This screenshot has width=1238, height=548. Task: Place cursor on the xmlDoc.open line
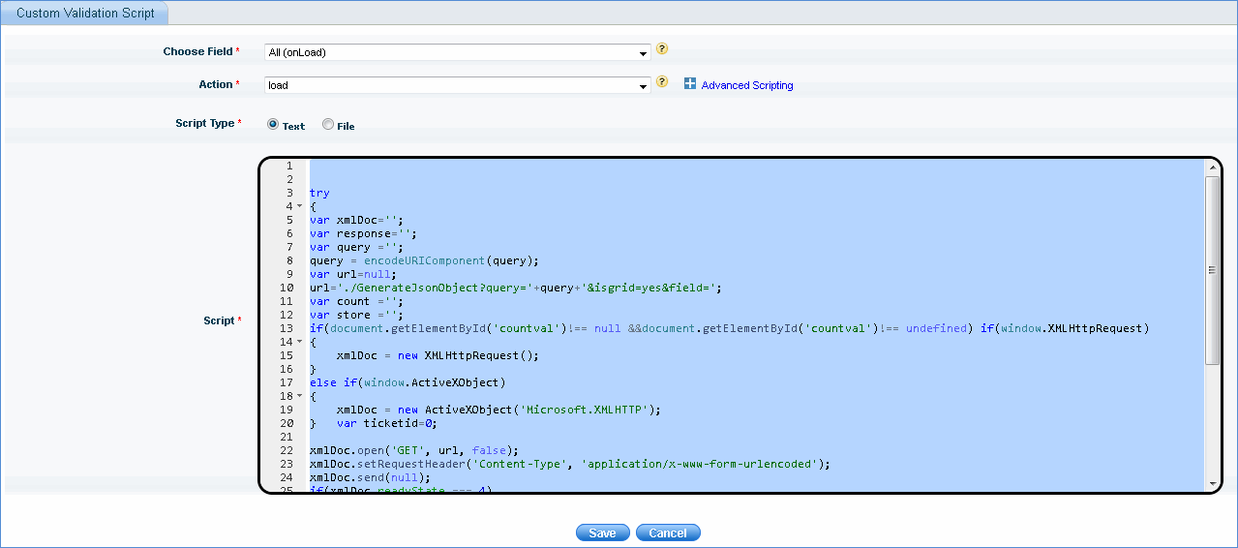[x=414, y=450]
